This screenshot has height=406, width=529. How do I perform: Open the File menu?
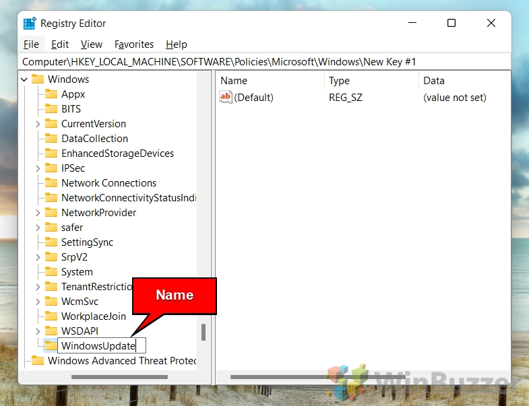31,44
